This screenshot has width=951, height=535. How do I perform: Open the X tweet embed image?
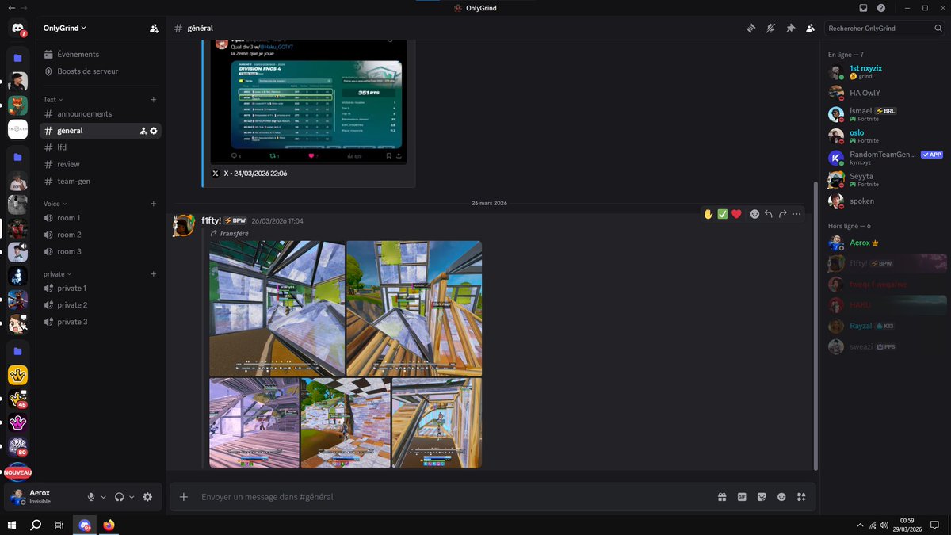[308, 101]
